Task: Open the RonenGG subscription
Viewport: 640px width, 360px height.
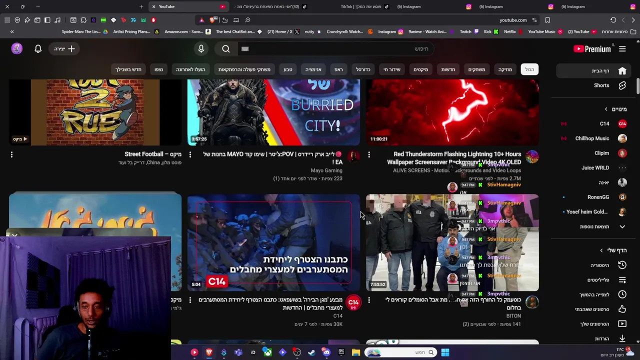Action: (594, 197)
